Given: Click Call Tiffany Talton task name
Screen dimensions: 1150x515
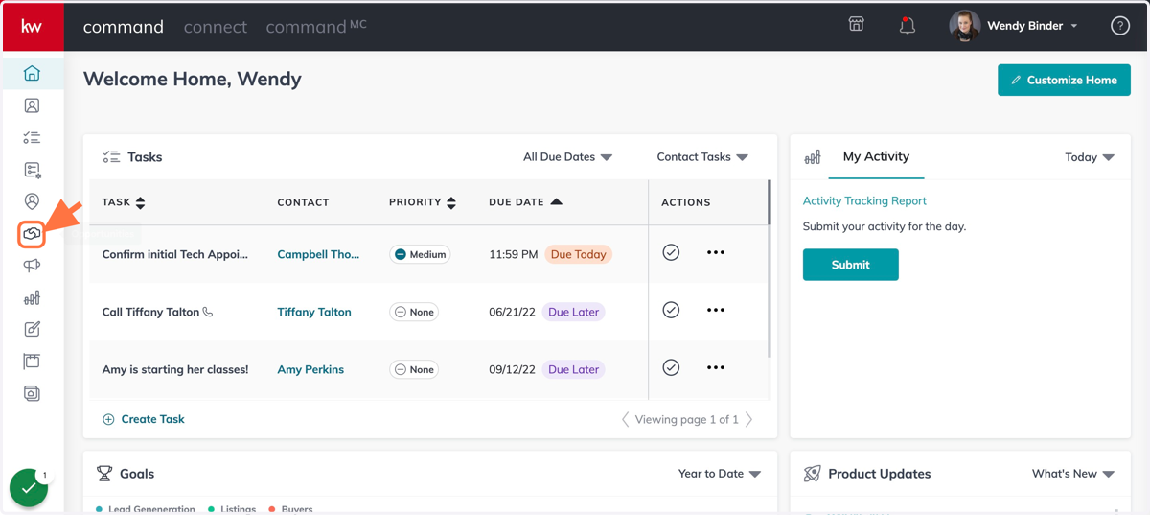Looking at the screenshot, I should click(x=150, y=312).
